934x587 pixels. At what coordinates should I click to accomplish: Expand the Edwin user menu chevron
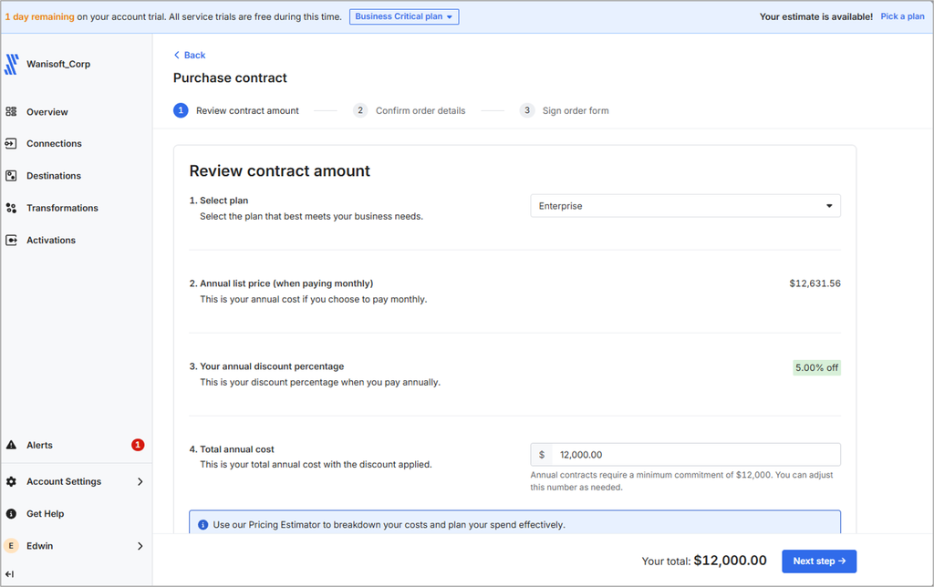140,545
